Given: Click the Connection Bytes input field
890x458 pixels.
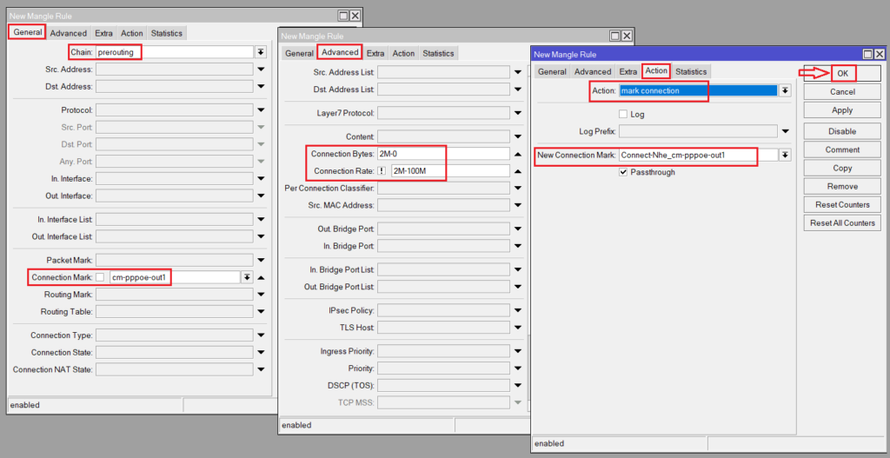Looking at the screenshot, I should (442, 154).
